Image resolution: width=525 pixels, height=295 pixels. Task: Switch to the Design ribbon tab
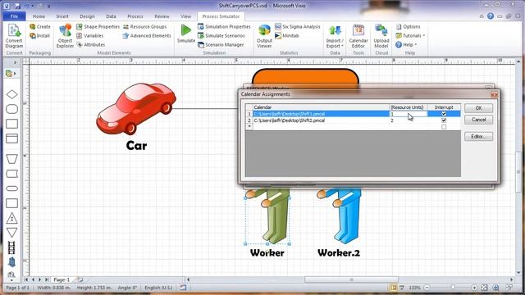pos(87,16)
